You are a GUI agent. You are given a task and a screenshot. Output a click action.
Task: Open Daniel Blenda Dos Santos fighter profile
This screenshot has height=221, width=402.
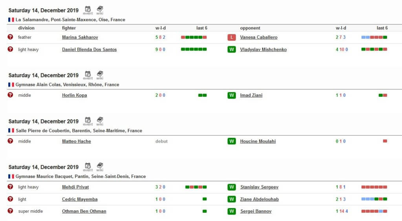tap(89, 49)
